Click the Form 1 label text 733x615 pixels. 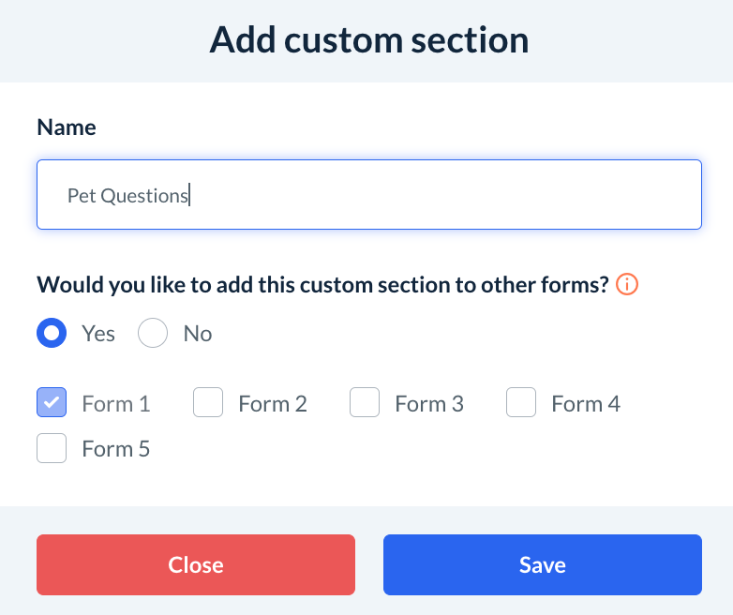[116, 404]
